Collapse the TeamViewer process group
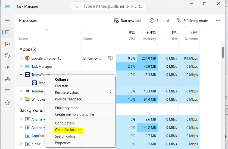Screen dimensions: 228x149 coord(21,74)
